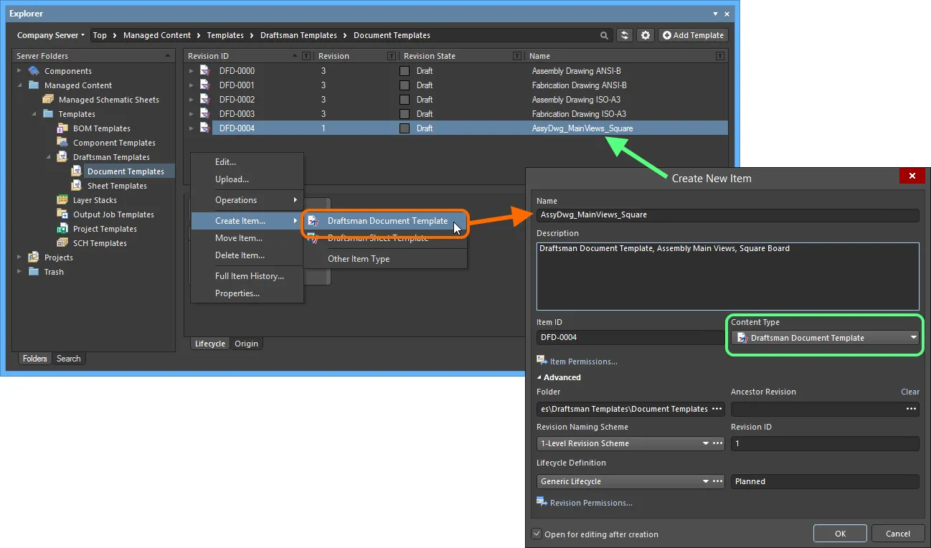Screen dimensions: 931x548
Task: Expand the DFD-0001 revision row
Action: point(192,85)
